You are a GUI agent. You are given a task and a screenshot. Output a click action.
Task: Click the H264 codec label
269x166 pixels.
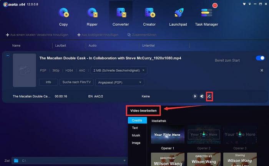(69, 71)
